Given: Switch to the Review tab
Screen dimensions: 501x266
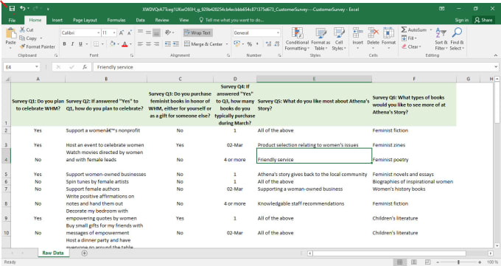Looking at the screenshot, I should tap(162, 20).
